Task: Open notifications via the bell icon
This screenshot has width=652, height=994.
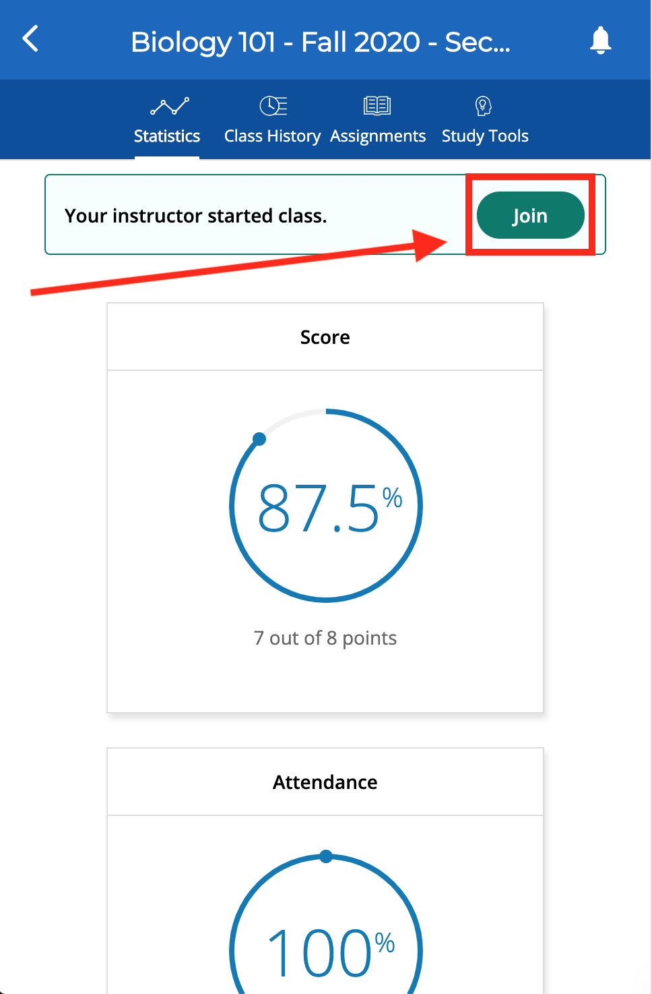Action: tap(600, 39)
